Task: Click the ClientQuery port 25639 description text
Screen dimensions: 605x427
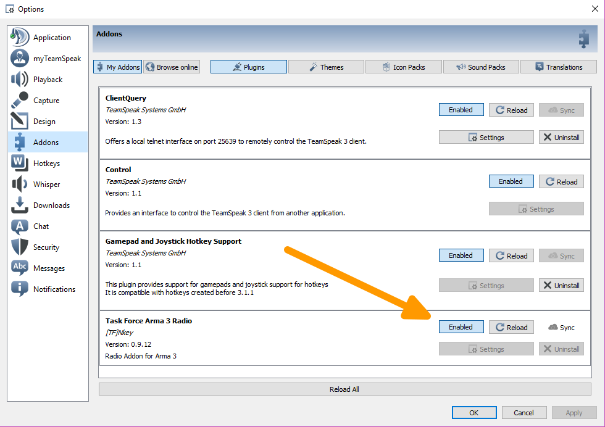Action: [x=236, y=141]
